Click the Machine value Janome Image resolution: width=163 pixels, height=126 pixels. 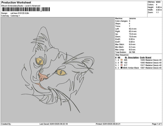[132, 18]
